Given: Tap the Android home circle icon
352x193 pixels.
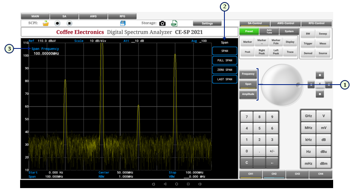Looking at the screenshot, I should (176, 184).
